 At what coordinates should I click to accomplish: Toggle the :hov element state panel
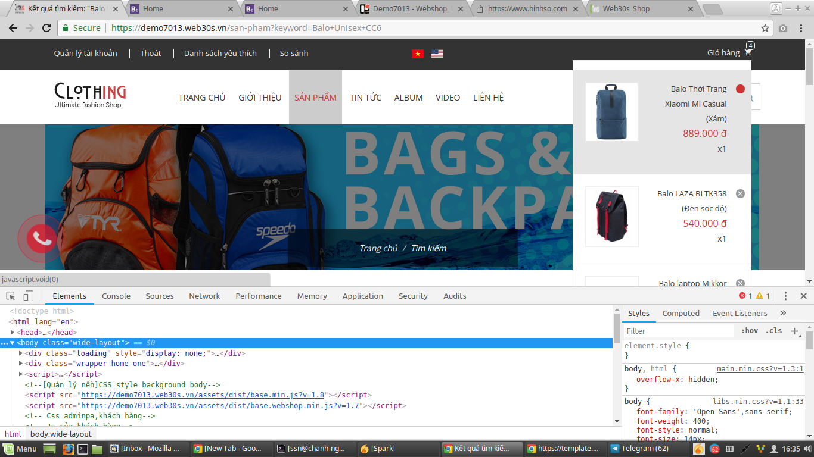click(x=750, y=331)
